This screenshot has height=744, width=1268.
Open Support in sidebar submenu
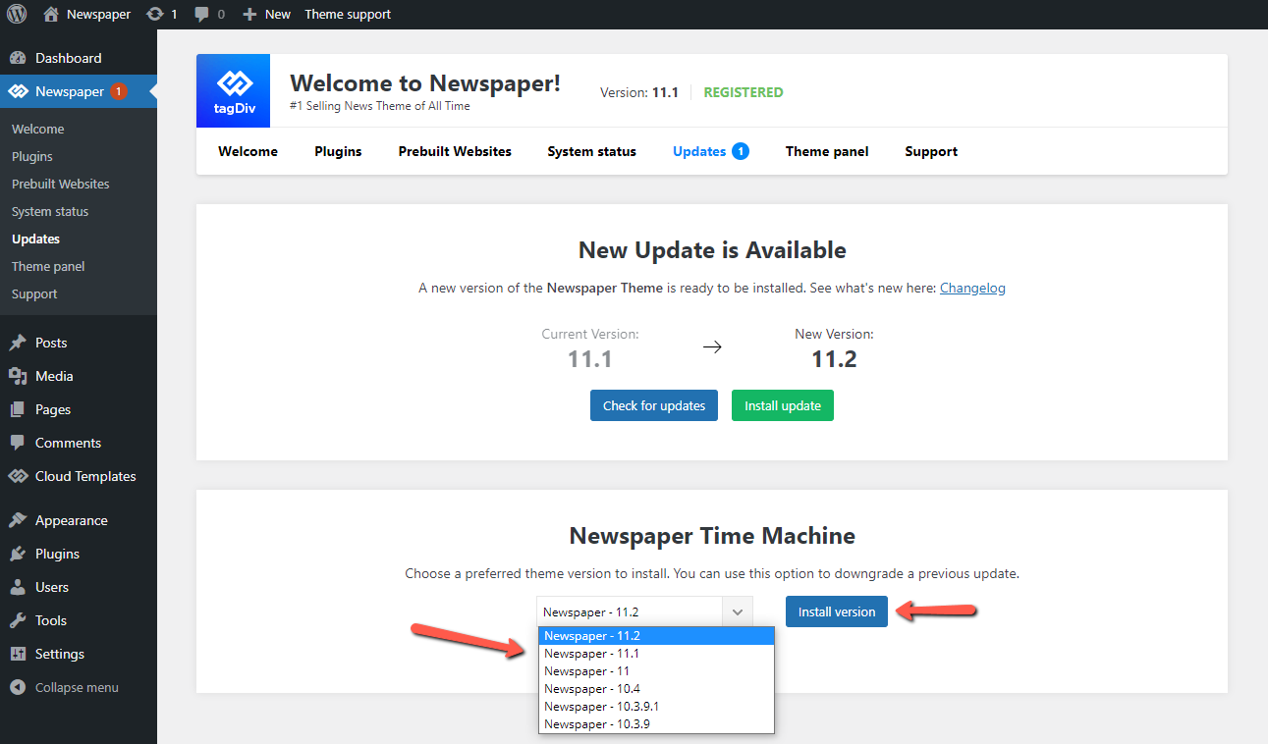[x=34, y=293]
